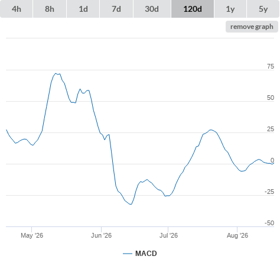Viewport: 280px width, 269px height.
Task: Switch to the 4h time range tab
Action: coord(17,9)
